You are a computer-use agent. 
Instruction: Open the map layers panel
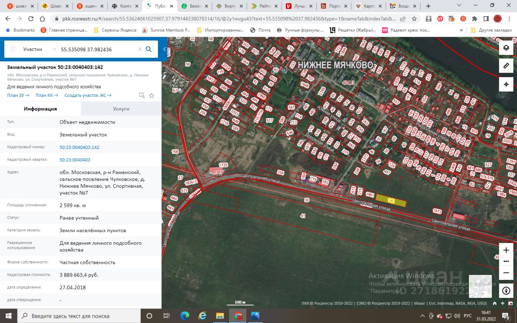tap(506, 48)
